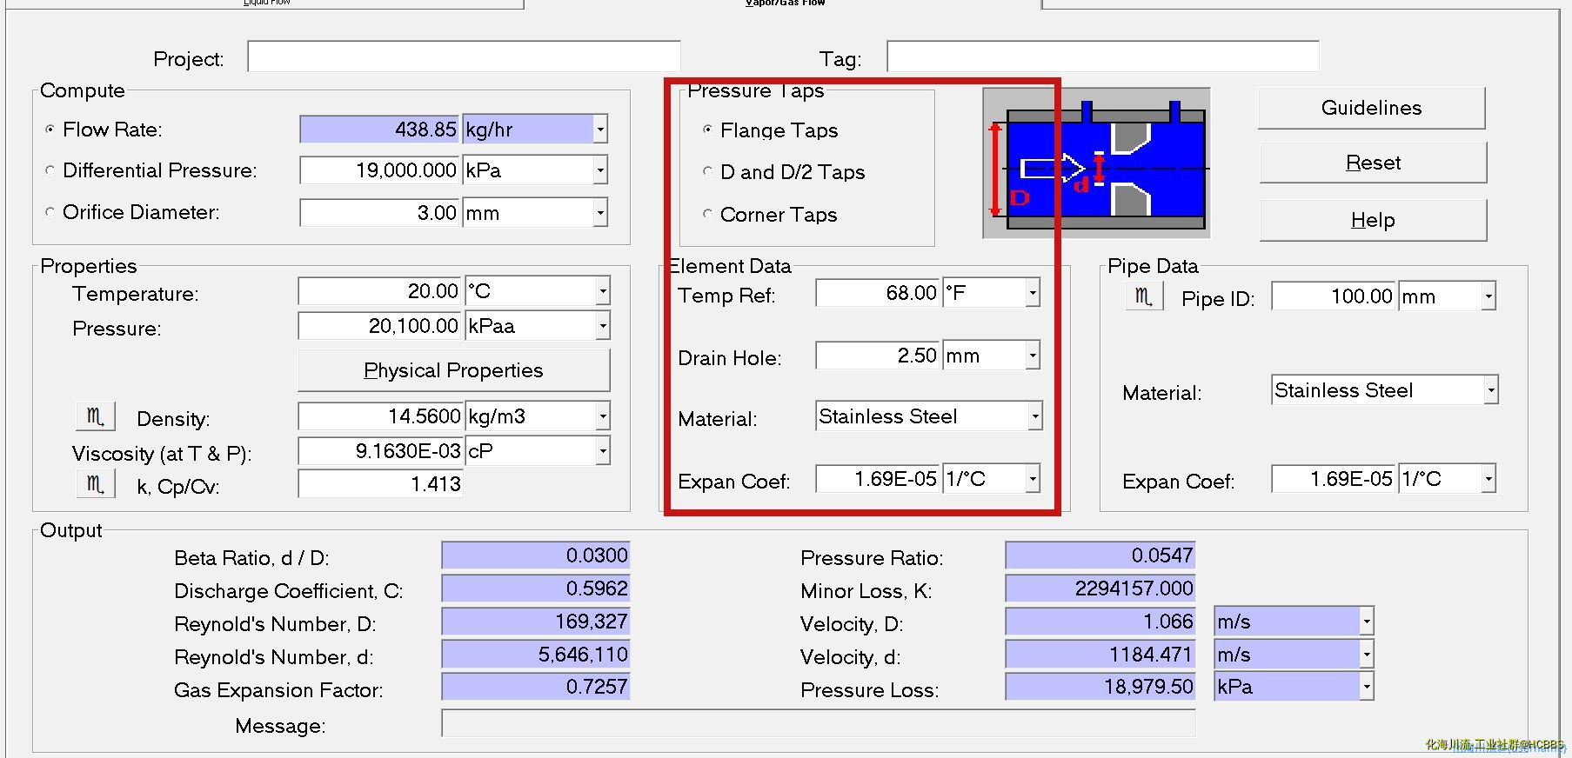Viewport: 1572px width, 758px height.
Task: Click the k, Cp/Cv field 1.413
Action: (x=380, y=484)
